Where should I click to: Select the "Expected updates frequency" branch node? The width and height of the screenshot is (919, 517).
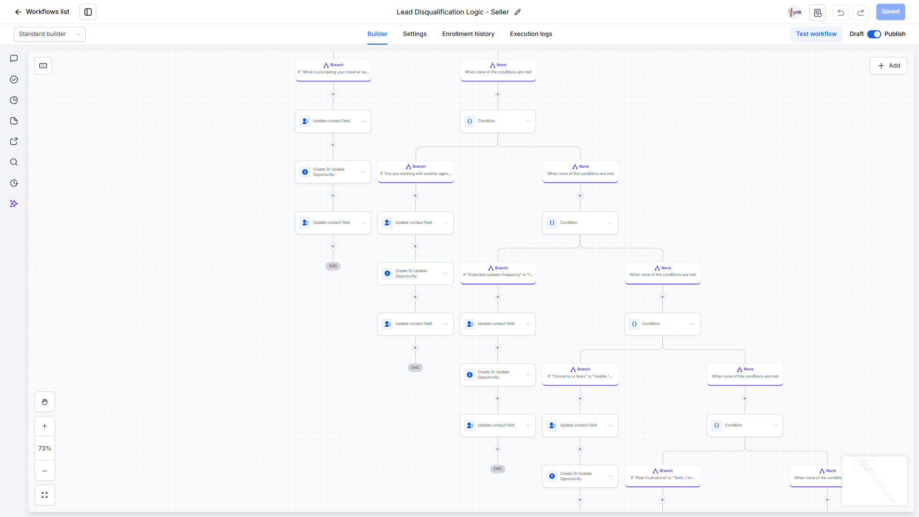pos(498,273)
